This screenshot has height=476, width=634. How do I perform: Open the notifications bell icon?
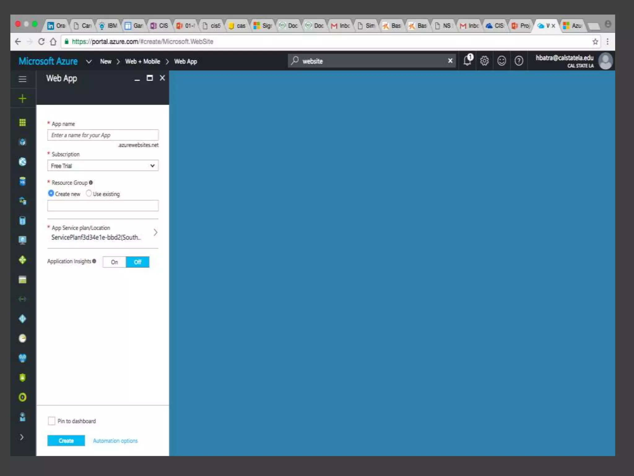[467, 60]
